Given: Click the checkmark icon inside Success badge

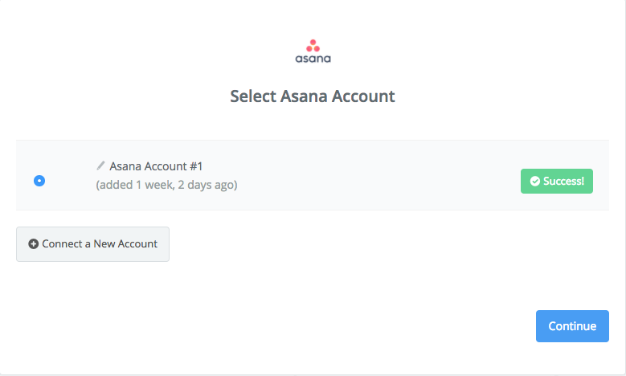Looking at the screenshot, I should 535,182.
